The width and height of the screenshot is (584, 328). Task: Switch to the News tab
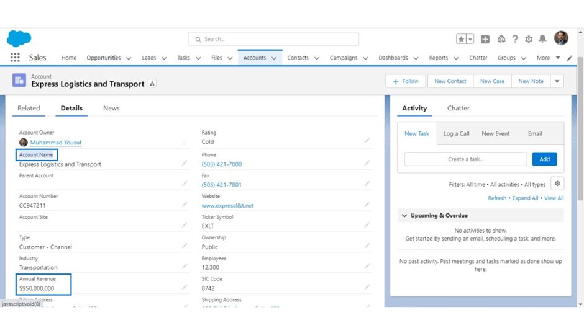(111, 109)
